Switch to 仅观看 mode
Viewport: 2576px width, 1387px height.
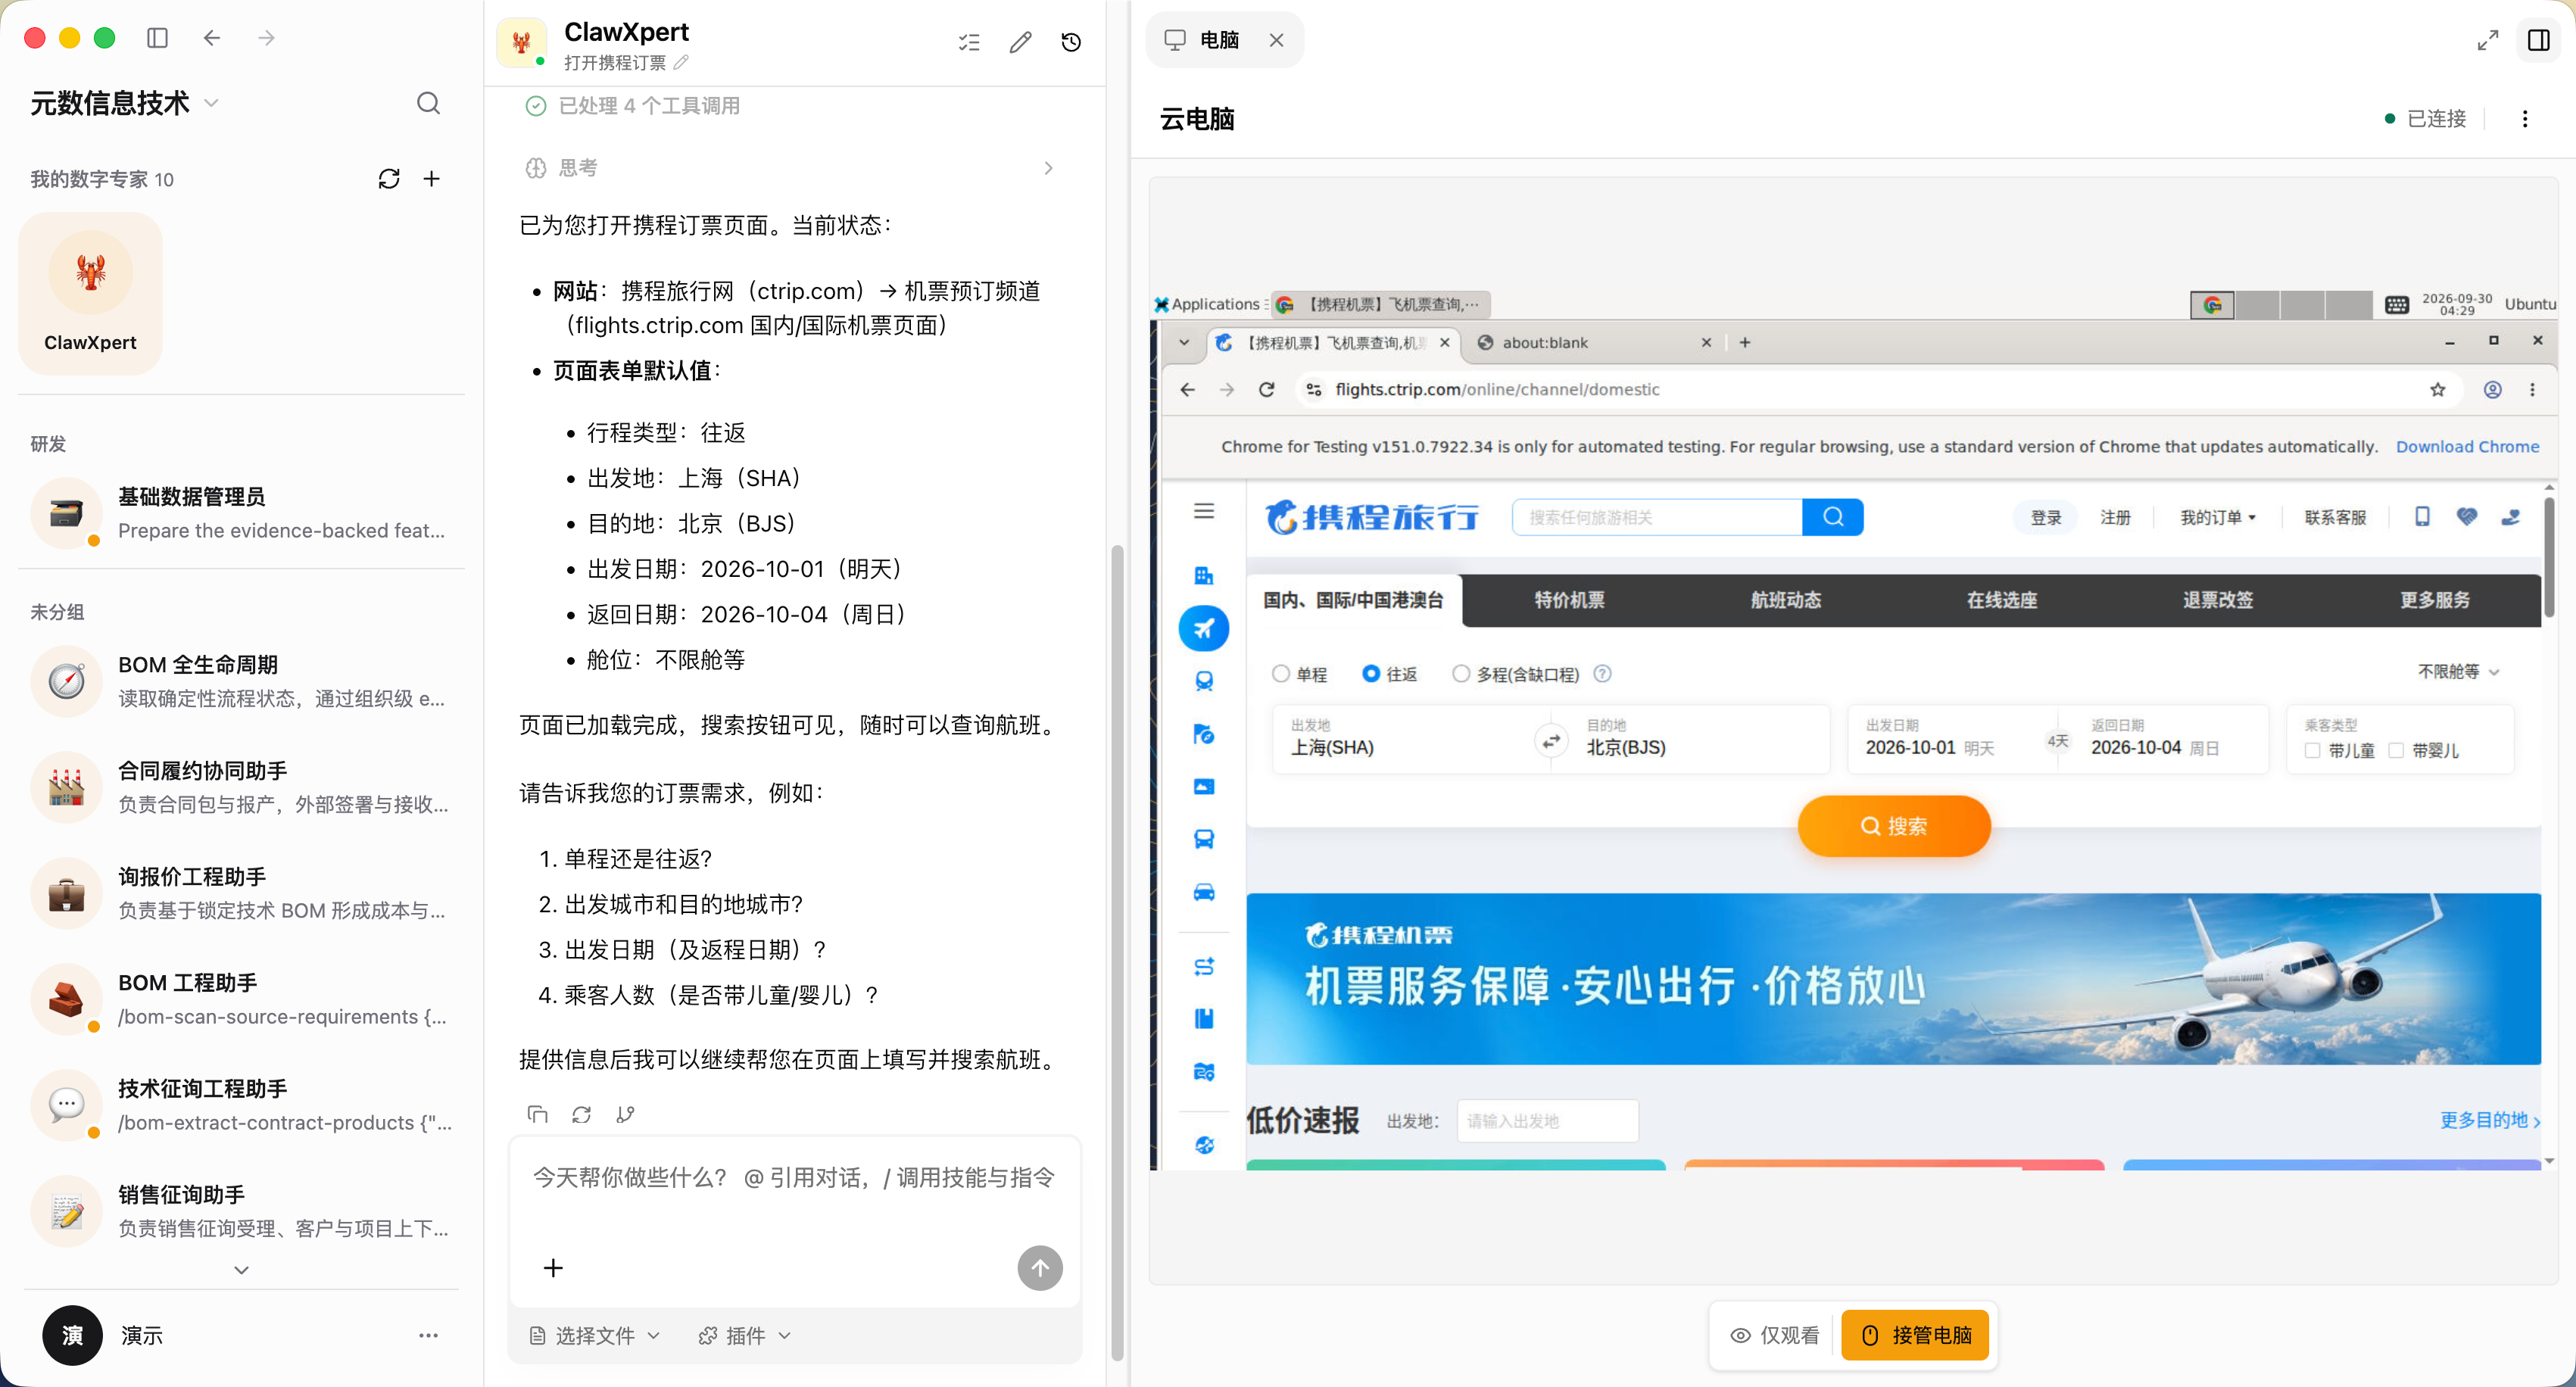(x=1775, y=1335)
